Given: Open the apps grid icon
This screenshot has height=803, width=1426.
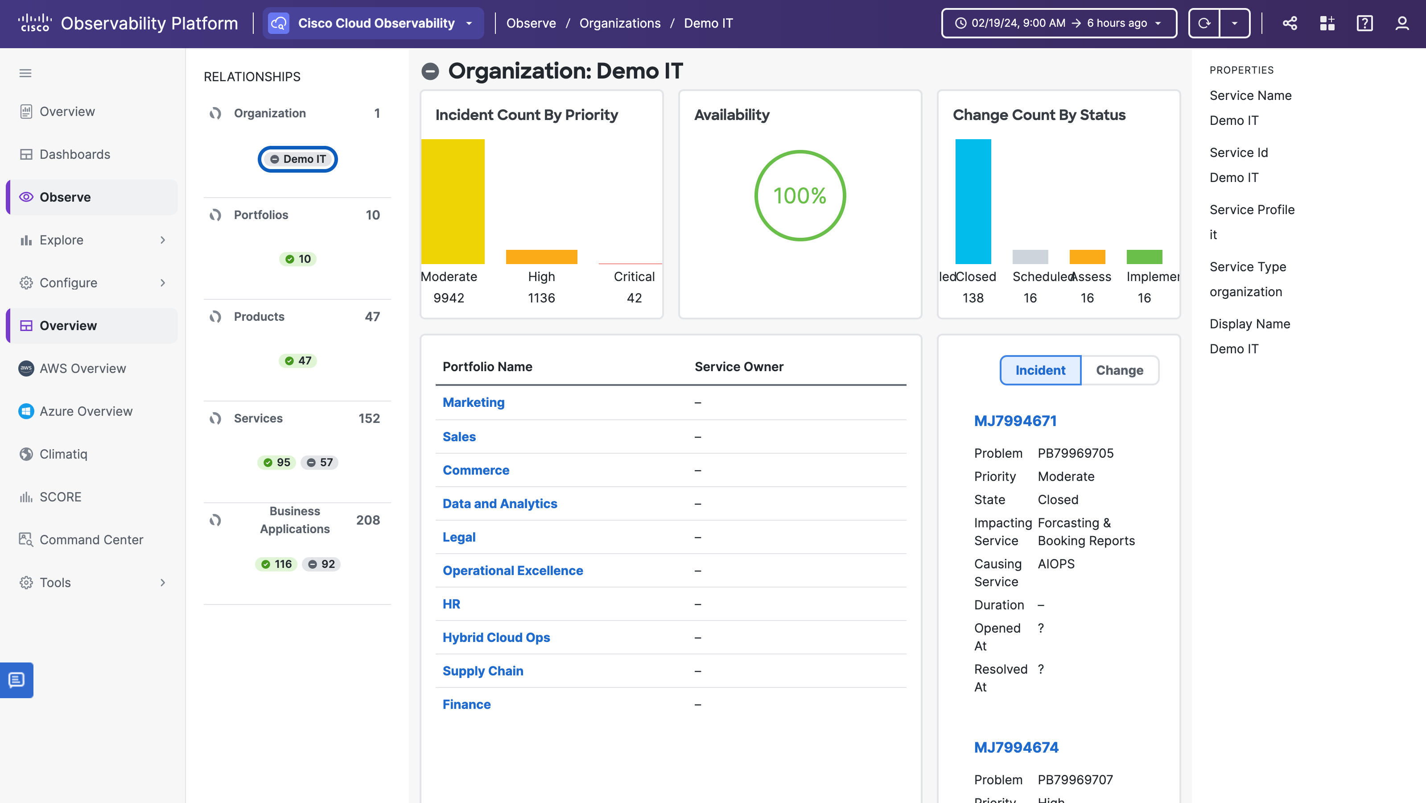Looking at the screenshot, I should tap(1327, 23).
